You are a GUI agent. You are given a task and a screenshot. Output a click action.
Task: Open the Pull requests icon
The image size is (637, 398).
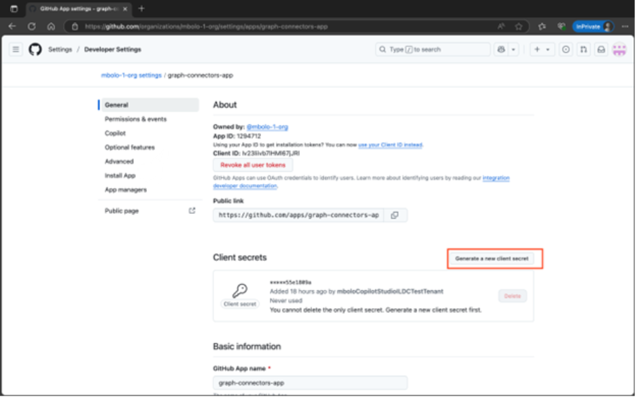coord(584,49)
